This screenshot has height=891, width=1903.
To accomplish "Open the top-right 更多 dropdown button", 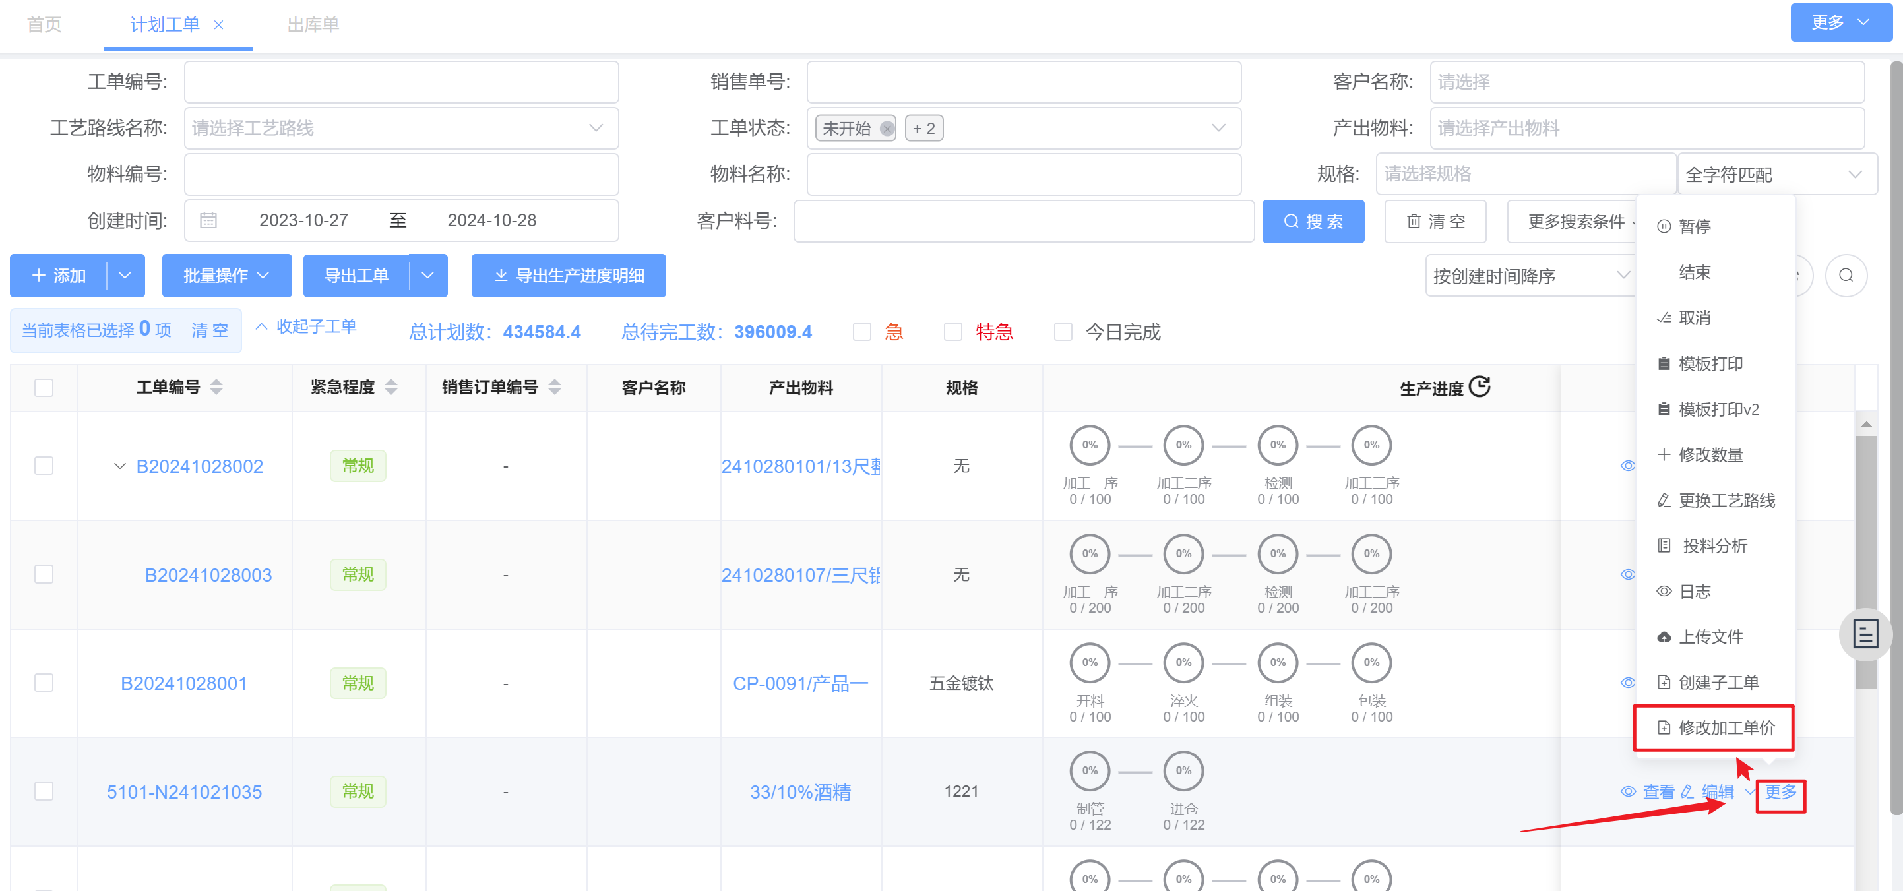I will 1840,22.
